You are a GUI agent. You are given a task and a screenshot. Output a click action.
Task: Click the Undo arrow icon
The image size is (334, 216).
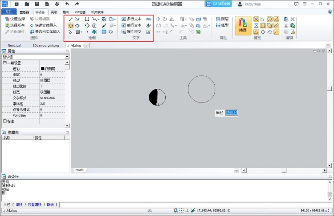[67, 4]
